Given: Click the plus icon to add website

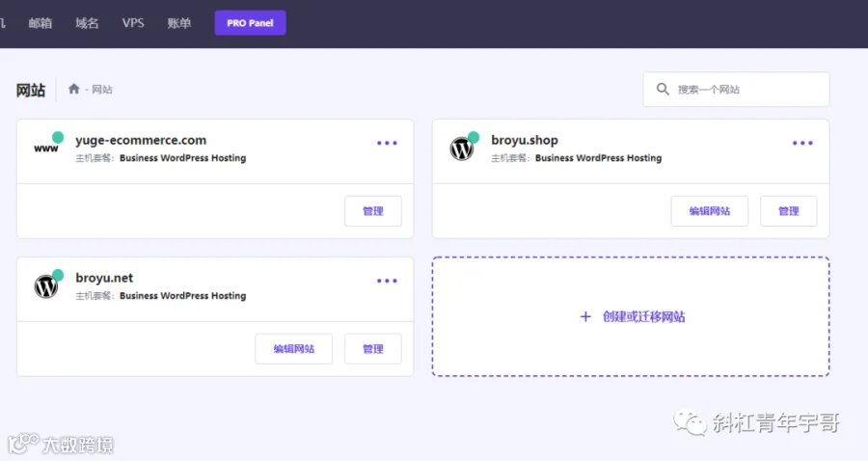Looking at the screenshot, I should 585,316.
